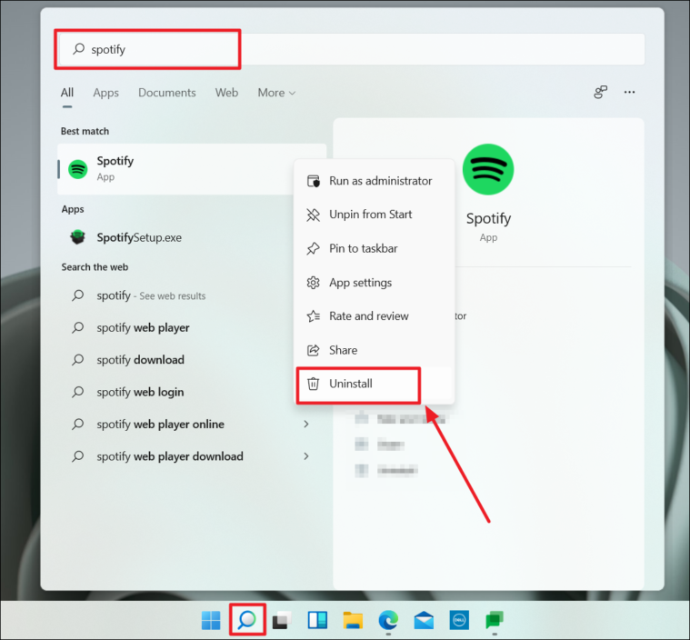
Task: Open the green chat app in the taskbar
Action: (495, 620)
